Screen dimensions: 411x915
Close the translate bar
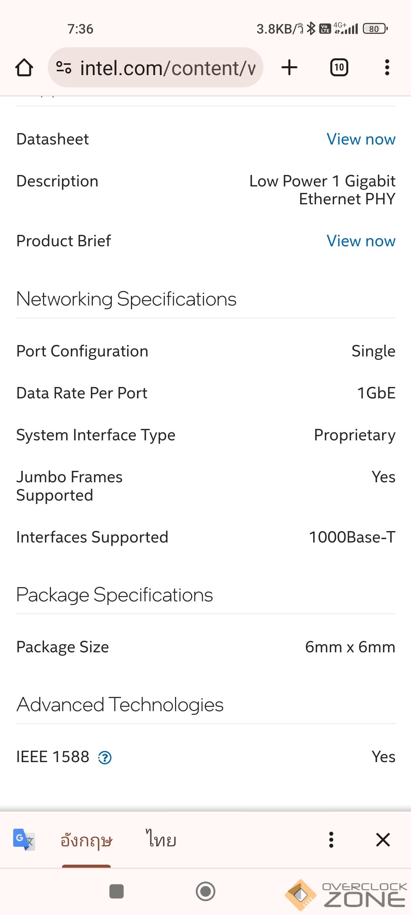383,840
